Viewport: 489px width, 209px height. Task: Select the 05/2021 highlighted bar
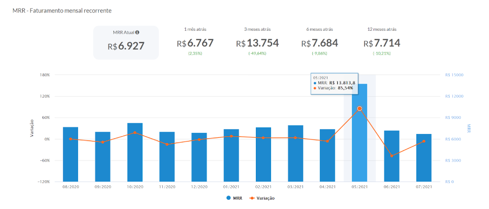coord(359,133)
